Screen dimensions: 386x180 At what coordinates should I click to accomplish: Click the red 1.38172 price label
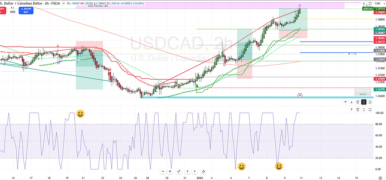[x=379, y=42]
